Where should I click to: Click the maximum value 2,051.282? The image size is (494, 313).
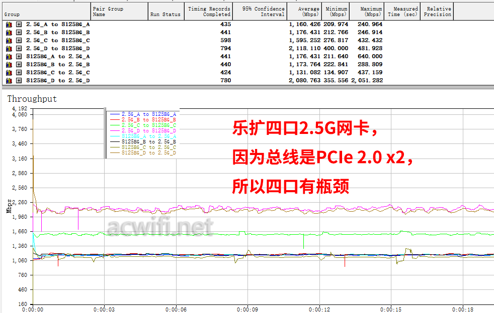click(x=367, y=80)
